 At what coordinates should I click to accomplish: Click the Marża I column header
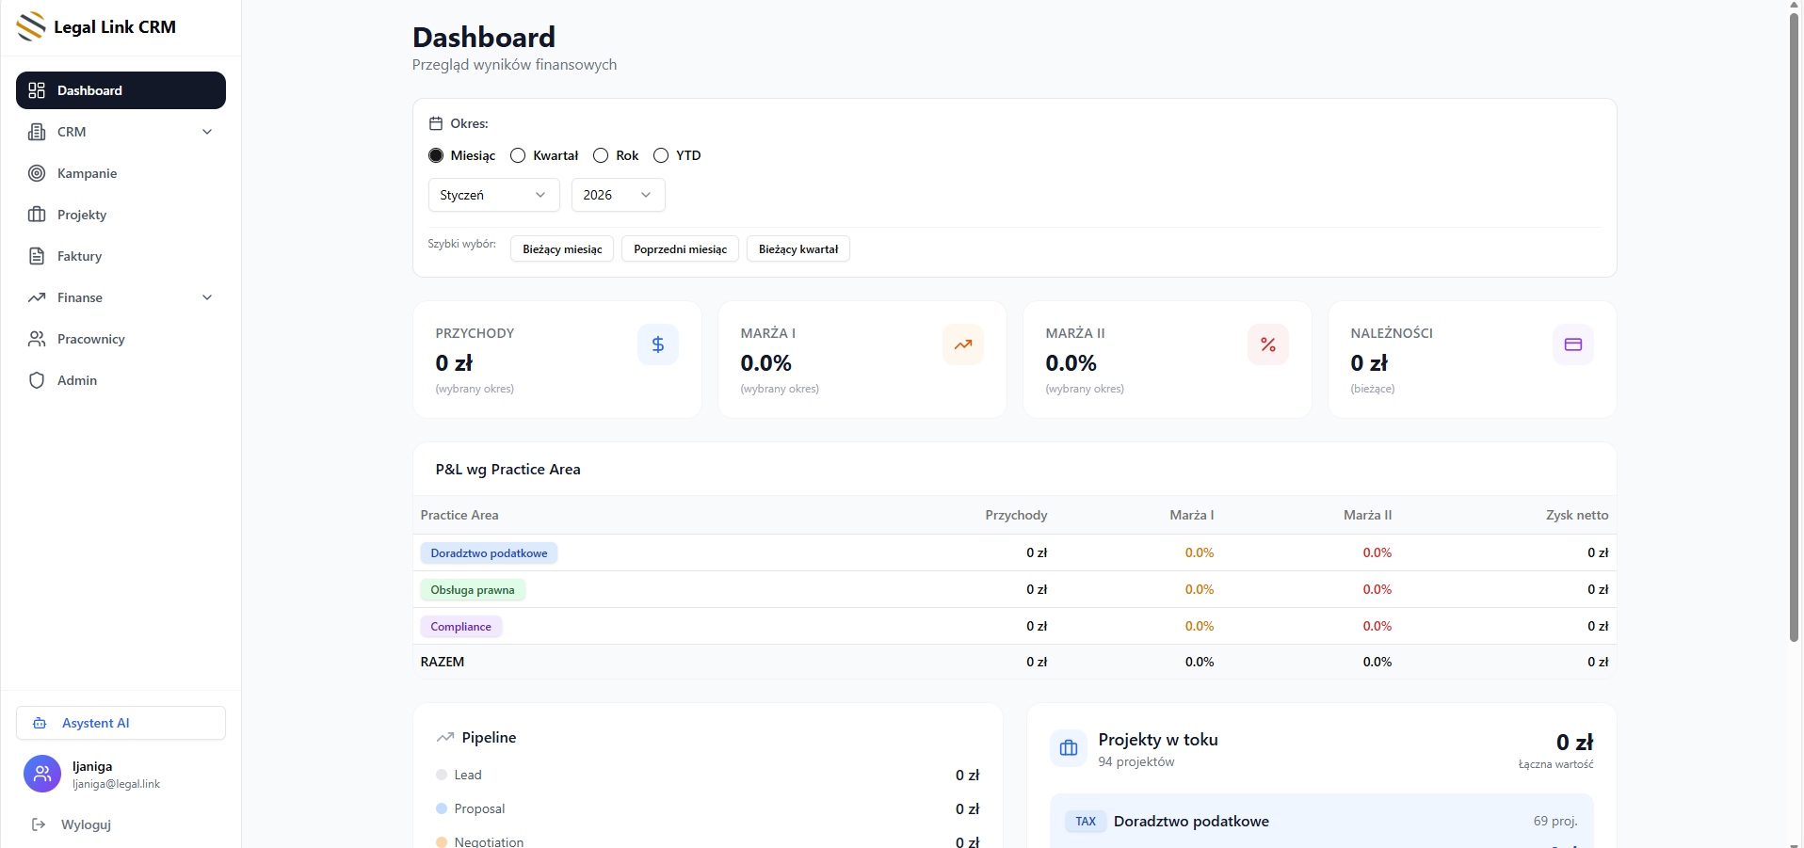point(1192,515)
